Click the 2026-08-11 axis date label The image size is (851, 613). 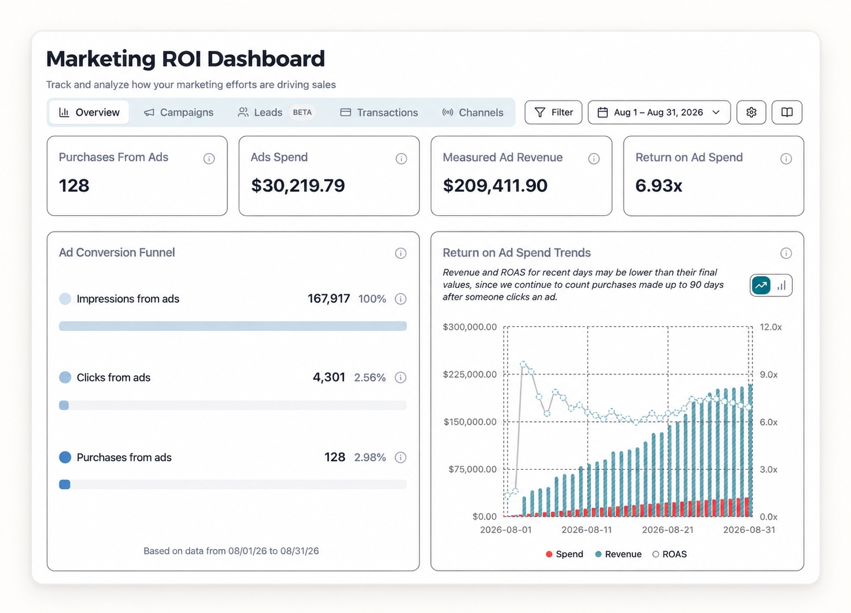587,530
